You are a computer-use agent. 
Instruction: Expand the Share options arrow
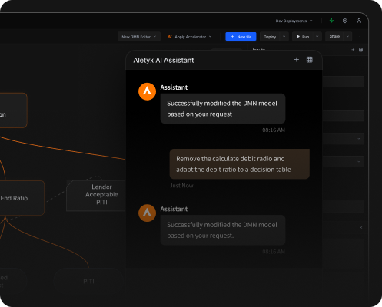pyautogui.click(x=347, y=36)
